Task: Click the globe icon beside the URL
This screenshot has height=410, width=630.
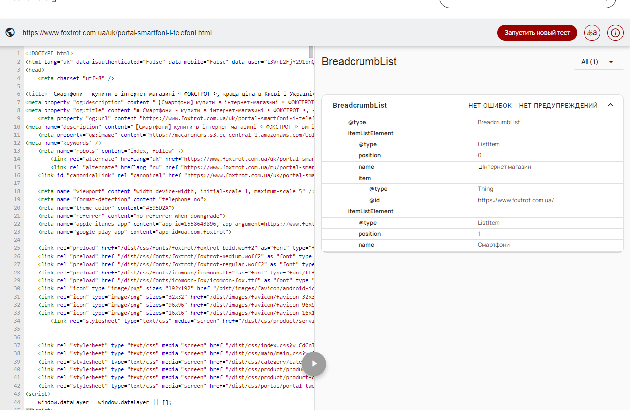Action: coord(10,33)
